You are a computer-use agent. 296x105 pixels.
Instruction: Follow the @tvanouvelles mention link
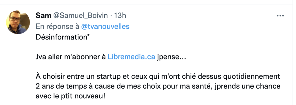click(x=105, y=26)
